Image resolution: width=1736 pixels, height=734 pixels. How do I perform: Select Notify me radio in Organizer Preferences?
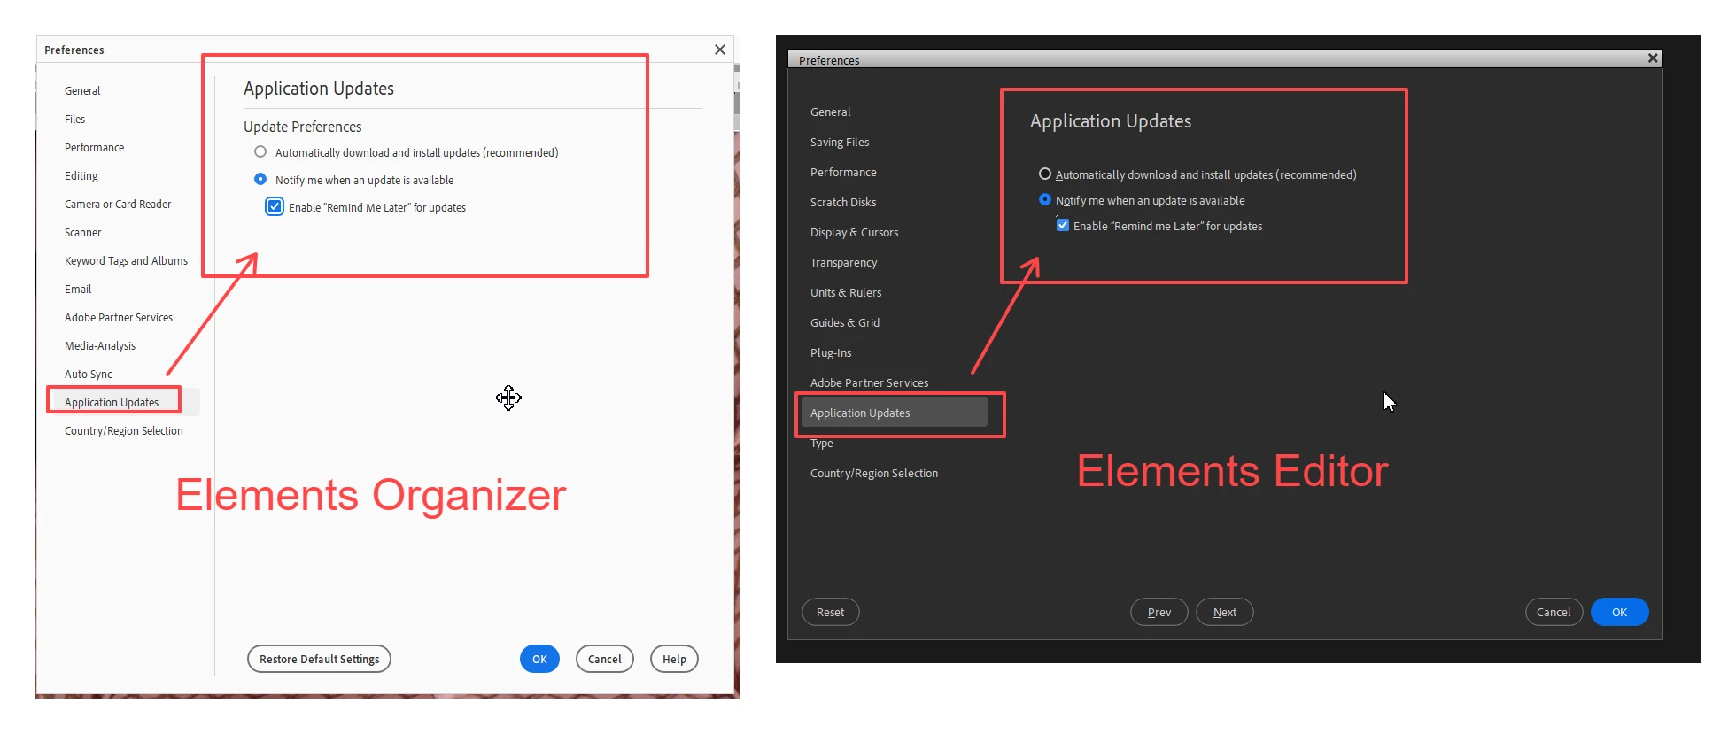click(x=260, y=179)
